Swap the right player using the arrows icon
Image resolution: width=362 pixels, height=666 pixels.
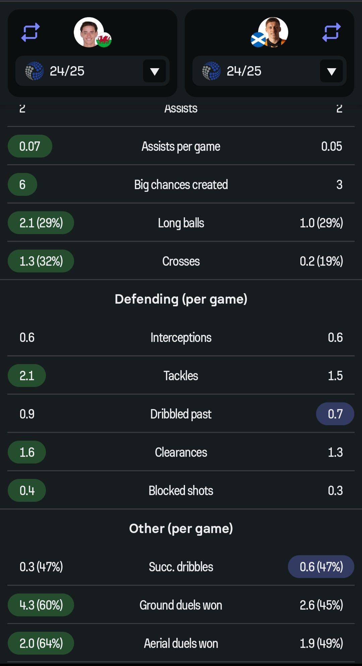pos(331,32)
